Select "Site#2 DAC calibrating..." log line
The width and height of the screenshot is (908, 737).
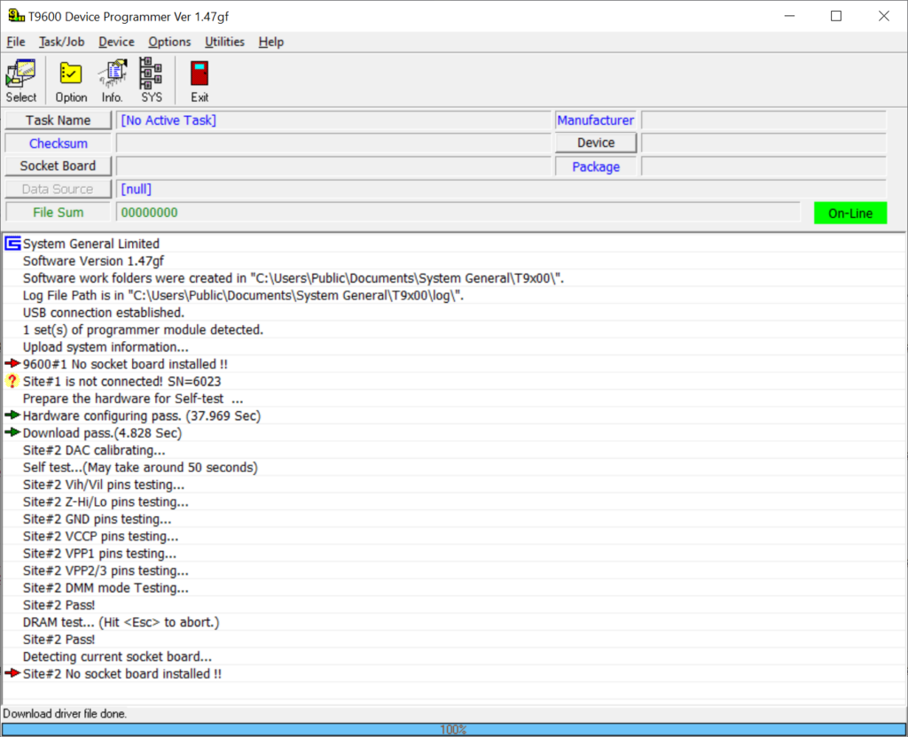94,450
